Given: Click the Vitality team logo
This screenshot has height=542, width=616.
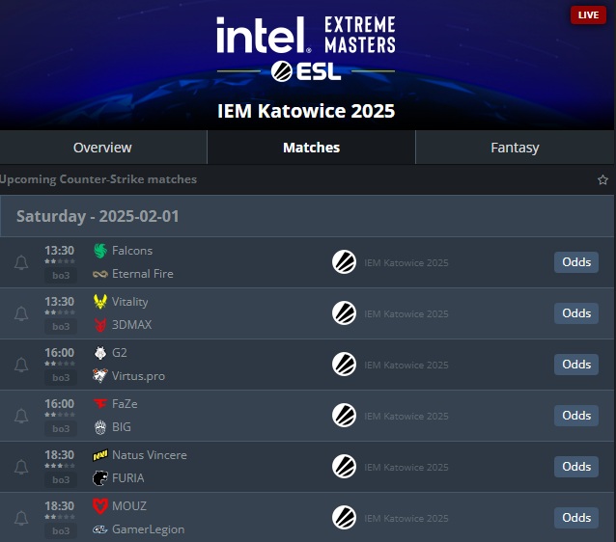Looking at the screenshot, I should (100, 302).
